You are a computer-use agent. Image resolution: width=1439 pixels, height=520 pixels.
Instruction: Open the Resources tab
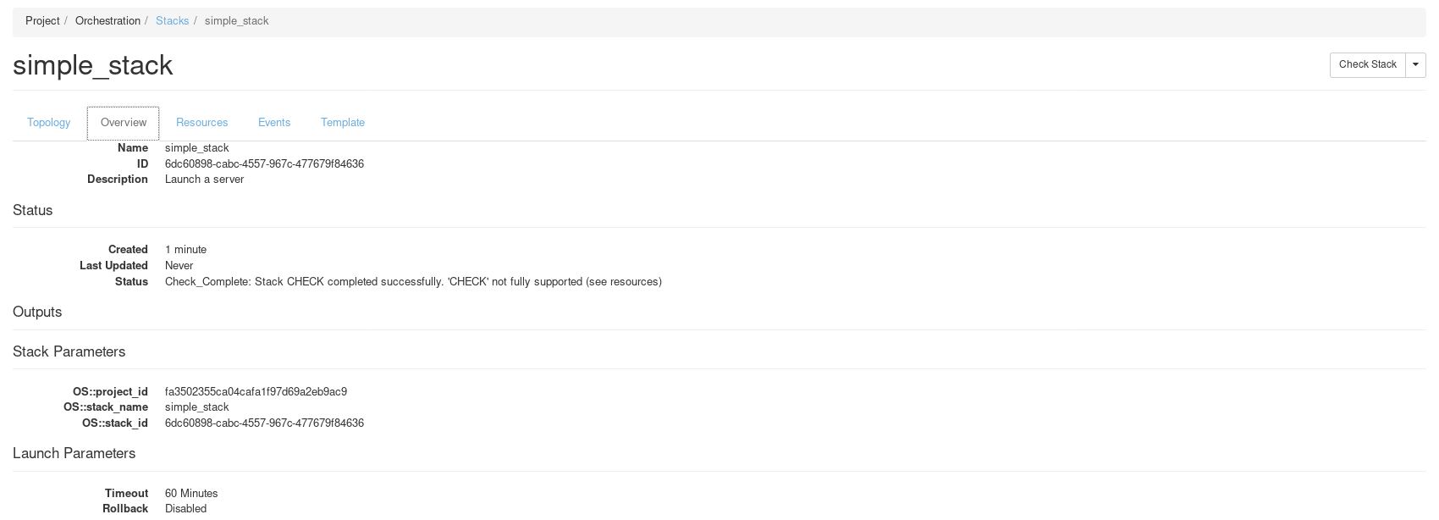[201, 123]
